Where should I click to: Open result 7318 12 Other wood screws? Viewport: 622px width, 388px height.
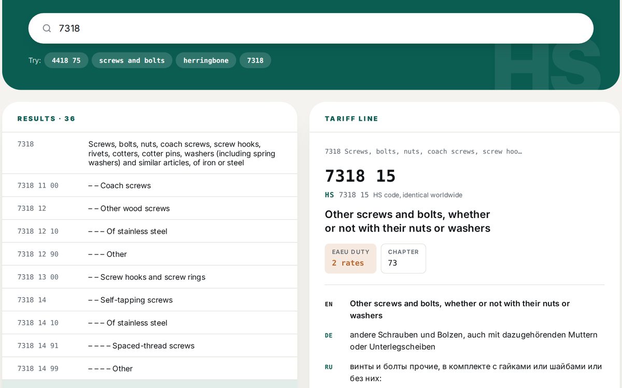(150, 208)
